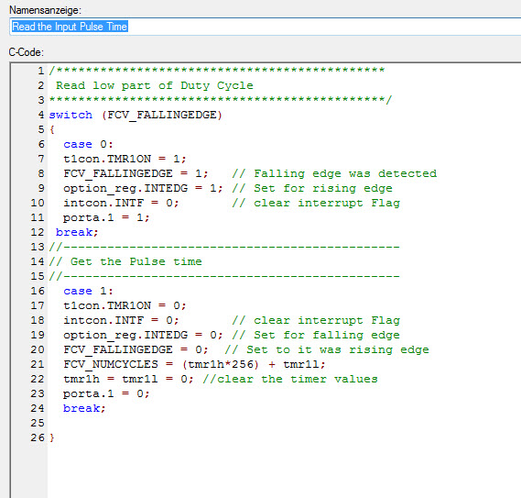521x498 pixels.
Task: Click the Falling edge was detected comment
Action: coord(334,173)
